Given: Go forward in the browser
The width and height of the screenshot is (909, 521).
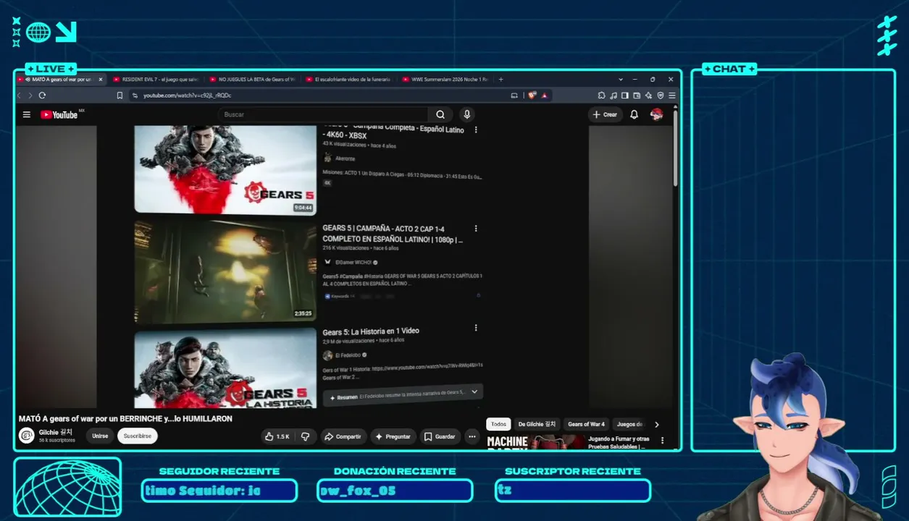Looking at the screenshot, I should click(x=30, y=95).
